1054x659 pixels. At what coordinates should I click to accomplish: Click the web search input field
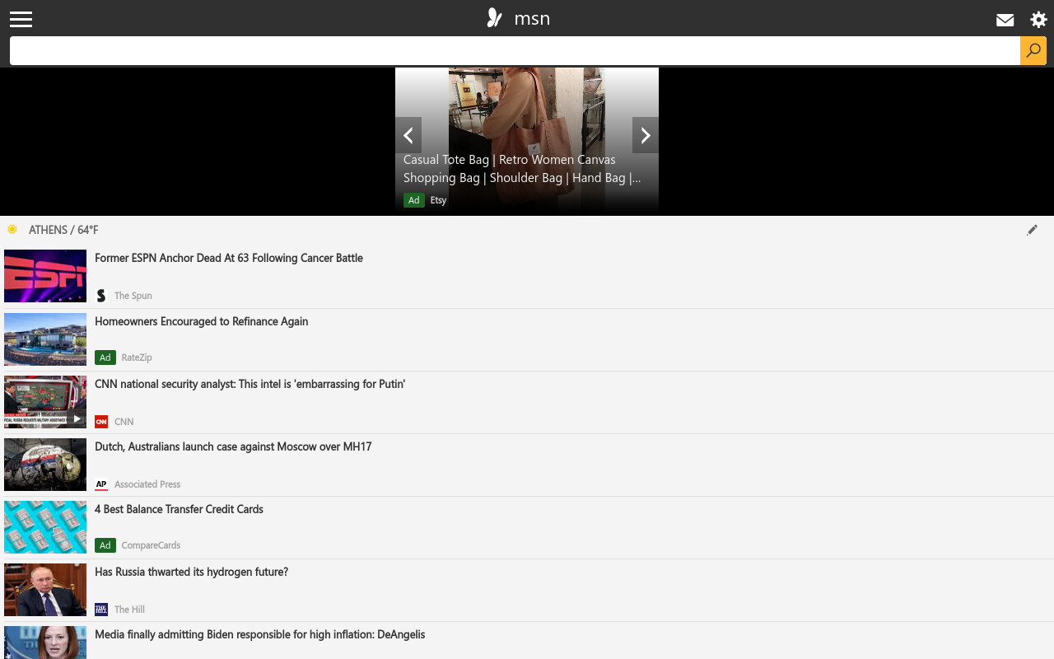pyautogui.click(x=515, y=50)
